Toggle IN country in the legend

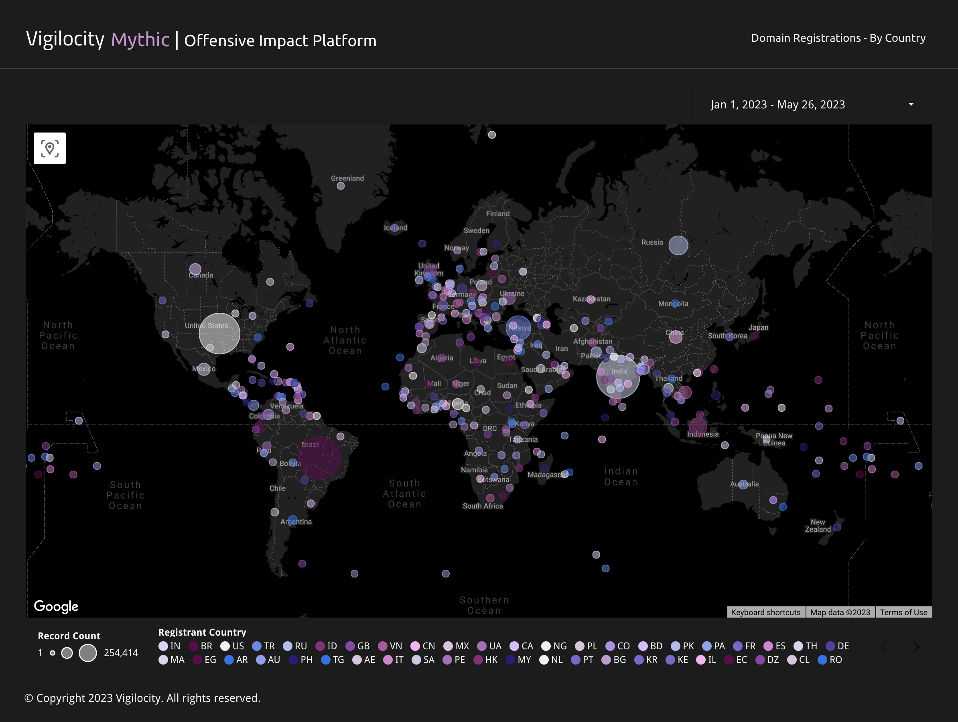point(169,646)
